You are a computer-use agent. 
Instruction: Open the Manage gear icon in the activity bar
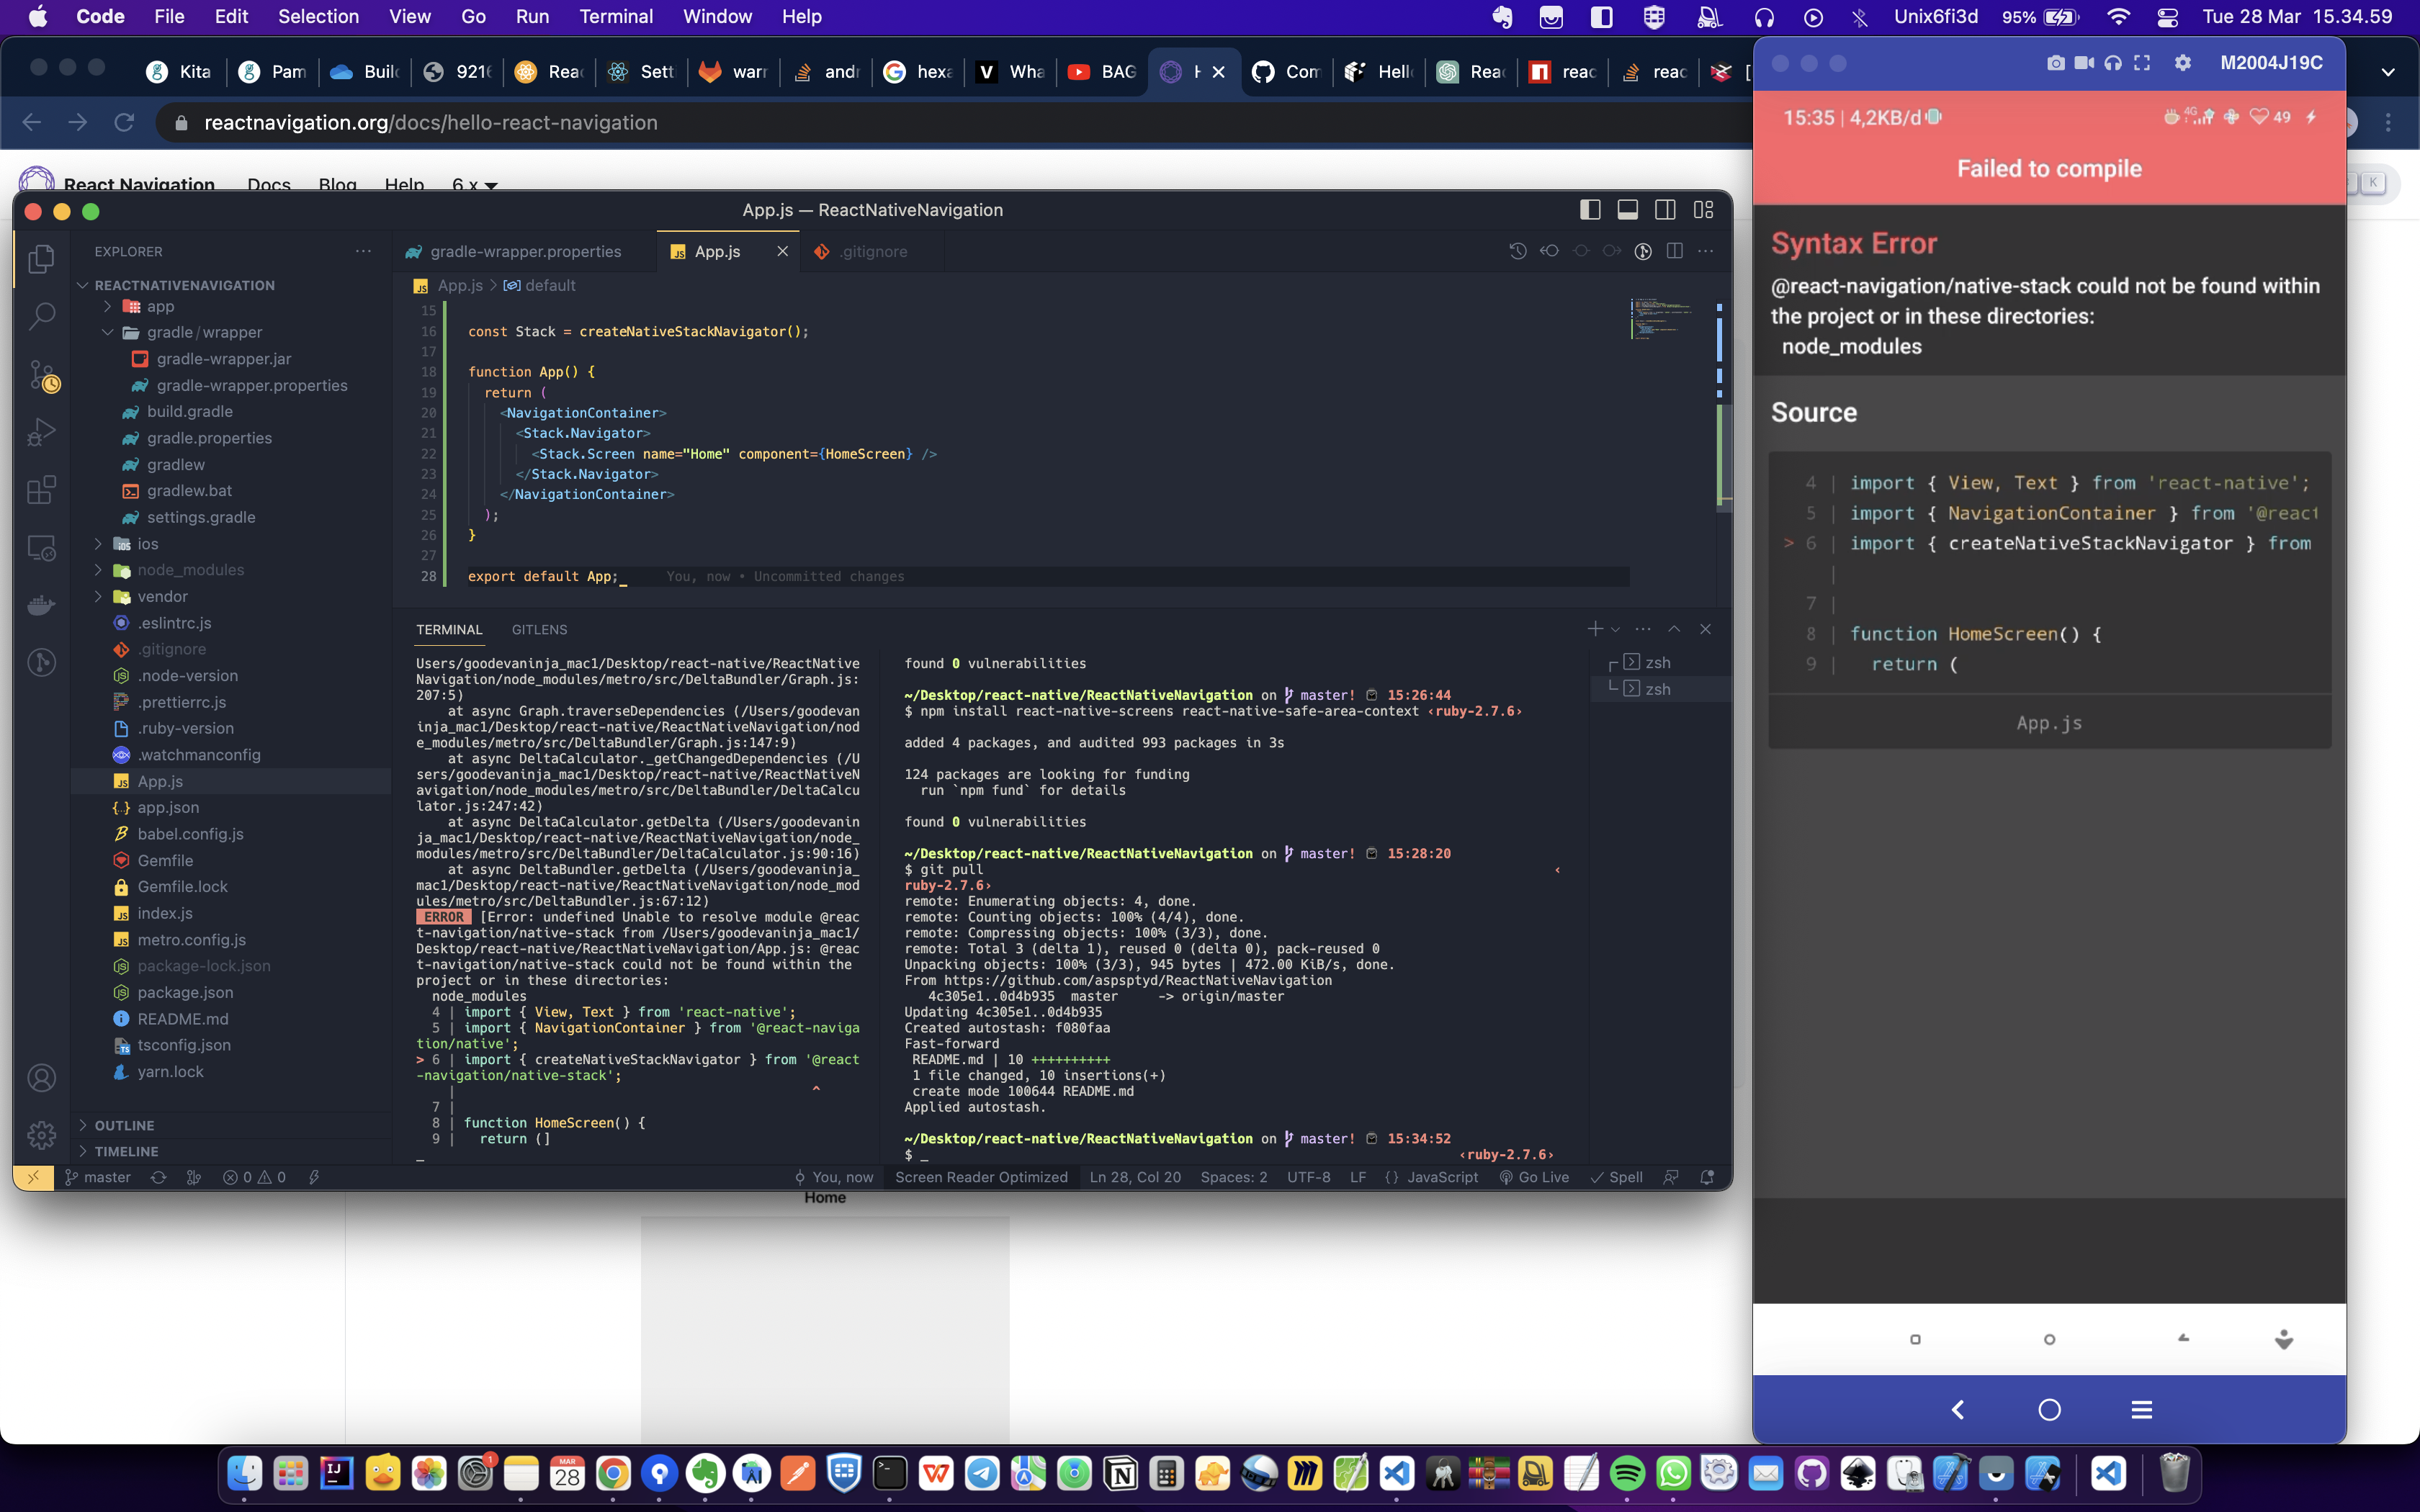click(42, 1136)
